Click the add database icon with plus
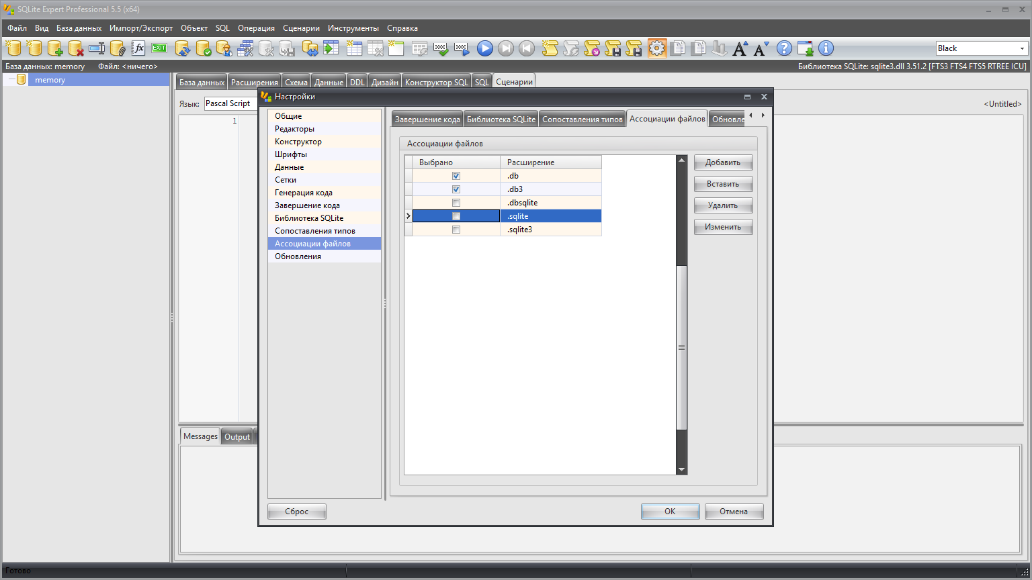 tap(55, 48)
